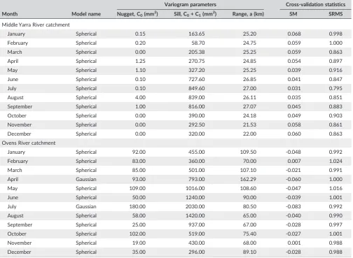Click the 'SRMS' column header

click(x=335, y=14)
